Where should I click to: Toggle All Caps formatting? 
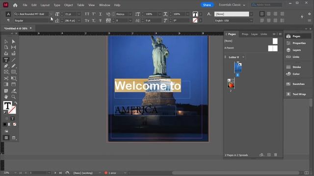87,14
